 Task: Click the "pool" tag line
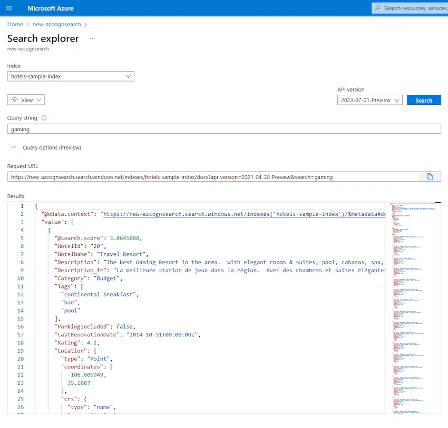coord(70,311)
